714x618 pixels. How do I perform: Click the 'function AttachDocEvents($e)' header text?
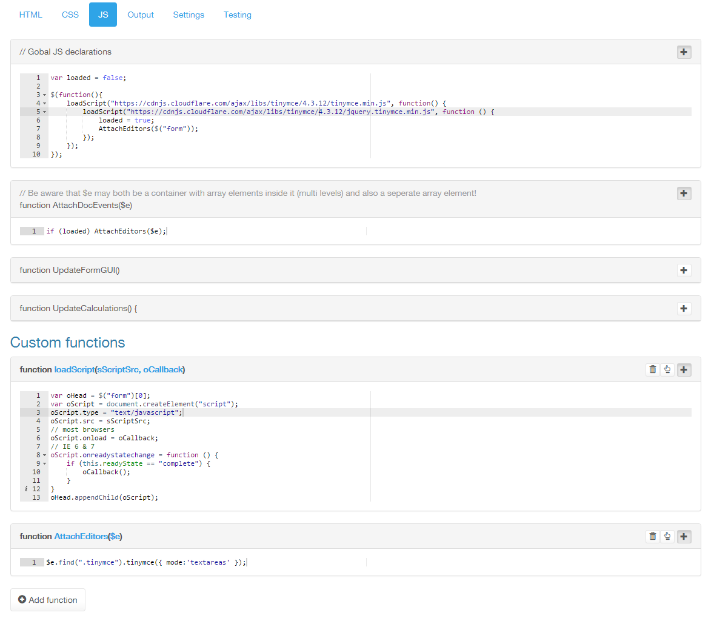click(76, 206)
